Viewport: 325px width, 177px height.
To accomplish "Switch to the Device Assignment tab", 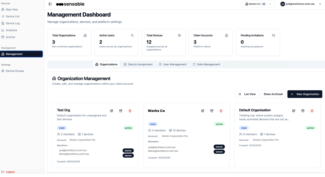I will (x=138, y=64).
